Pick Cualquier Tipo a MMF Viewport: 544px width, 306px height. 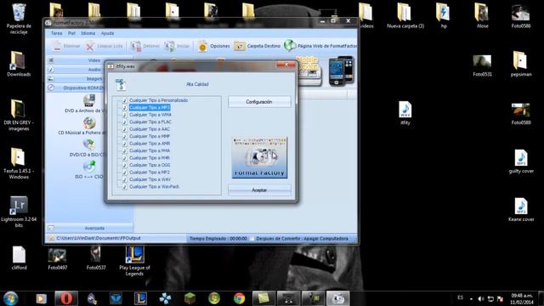[x=150, y=136]
